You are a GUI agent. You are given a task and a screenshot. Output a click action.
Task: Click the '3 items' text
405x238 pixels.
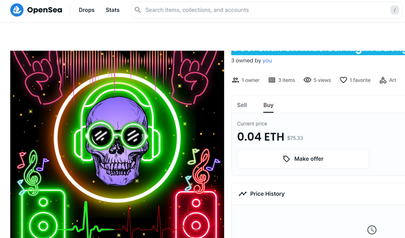coord(287,80)
